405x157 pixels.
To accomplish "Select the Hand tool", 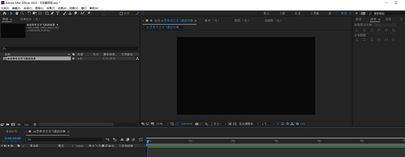I will (17, 13).
